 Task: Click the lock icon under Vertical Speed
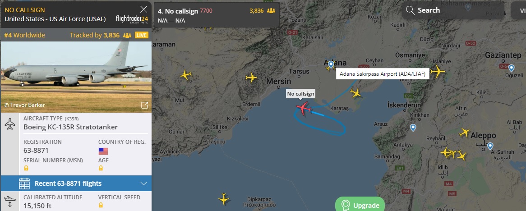click(x=101, y=205)
